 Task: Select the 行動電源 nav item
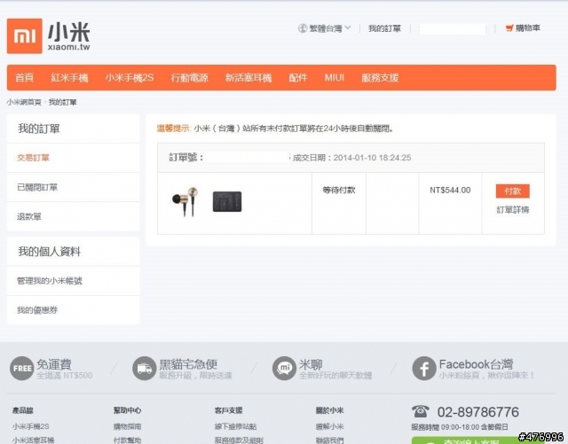(x=189, y=78)
